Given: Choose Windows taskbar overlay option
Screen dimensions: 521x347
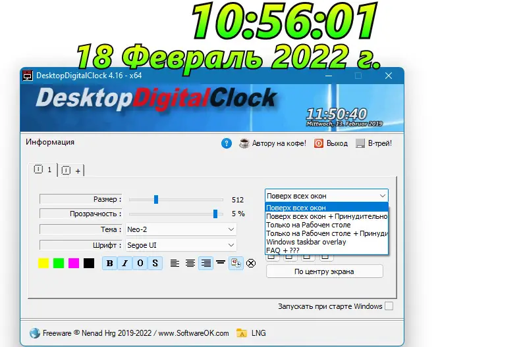Looking at the screenshot, I should pos(326,242).
